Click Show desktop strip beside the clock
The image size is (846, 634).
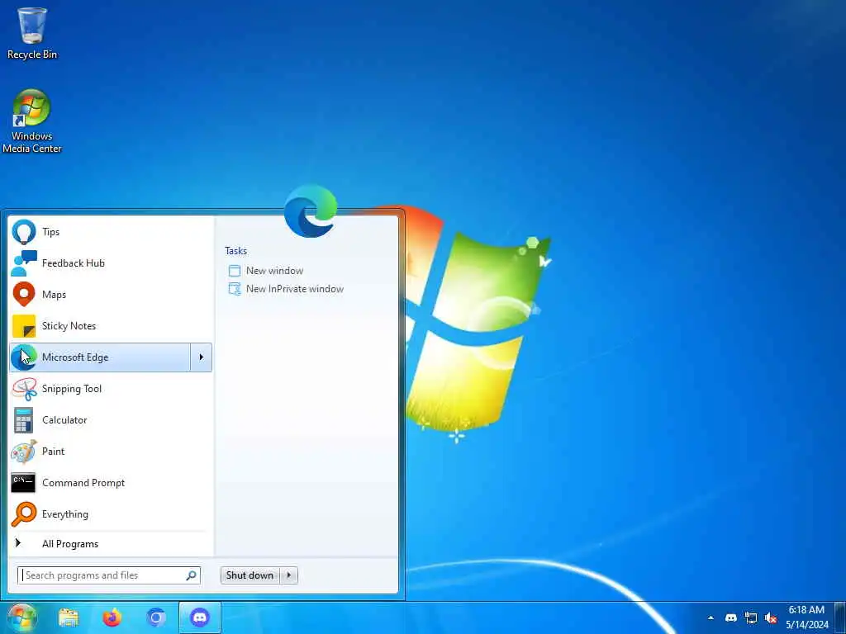click(x=840, y=617)
